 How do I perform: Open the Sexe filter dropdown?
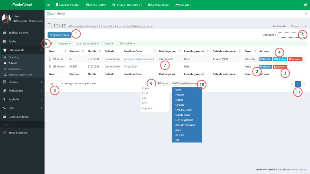click(109, 43)
